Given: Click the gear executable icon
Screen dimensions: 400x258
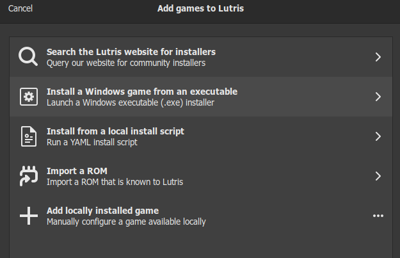Looking at the screenshot, I should (x=29, y=97).
